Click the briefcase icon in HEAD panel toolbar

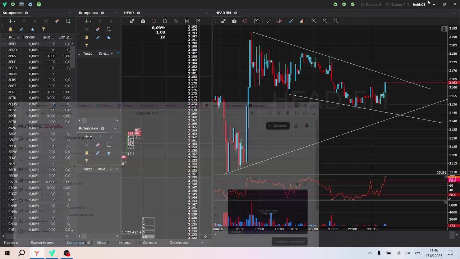tap(143, 21)
